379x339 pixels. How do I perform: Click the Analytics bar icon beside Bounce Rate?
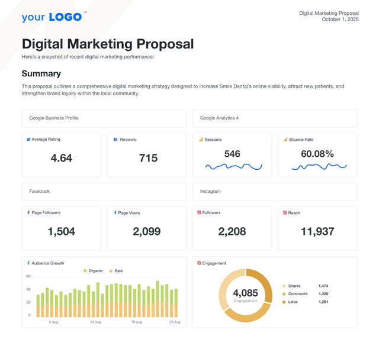tap(285, 140)
